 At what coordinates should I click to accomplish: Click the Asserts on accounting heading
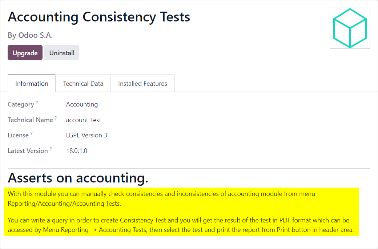79,178
